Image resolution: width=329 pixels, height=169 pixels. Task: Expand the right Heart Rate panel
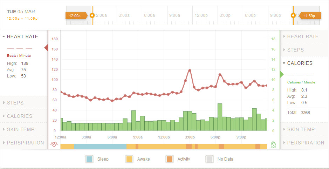point(303,36)
